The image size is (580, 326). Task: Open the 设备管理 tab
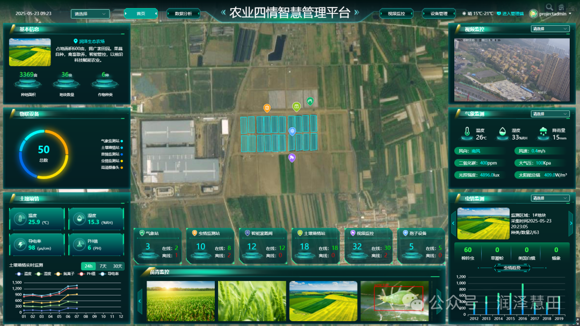click(439, 13)
